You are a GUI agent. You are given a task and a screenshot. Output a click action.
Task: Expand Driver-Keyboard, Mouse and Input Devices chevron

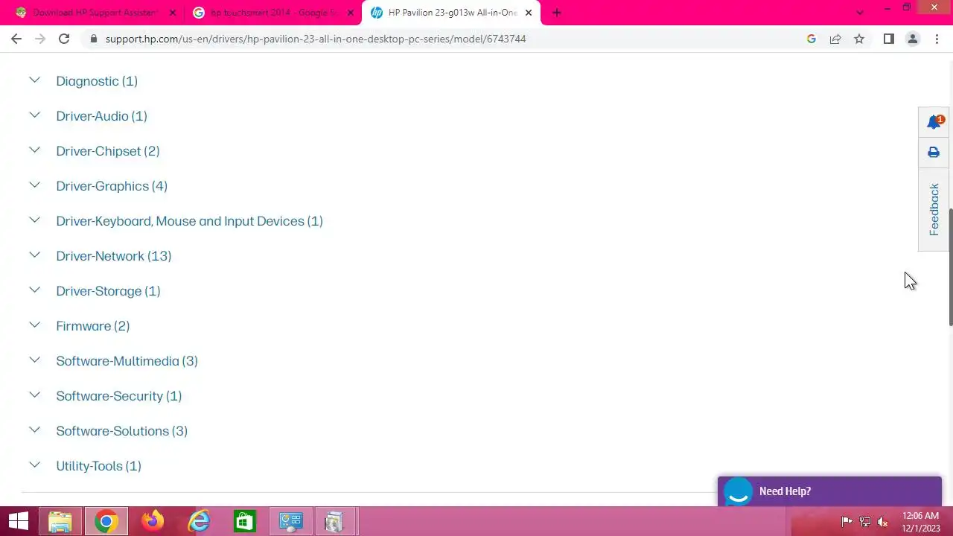[34, 220]
